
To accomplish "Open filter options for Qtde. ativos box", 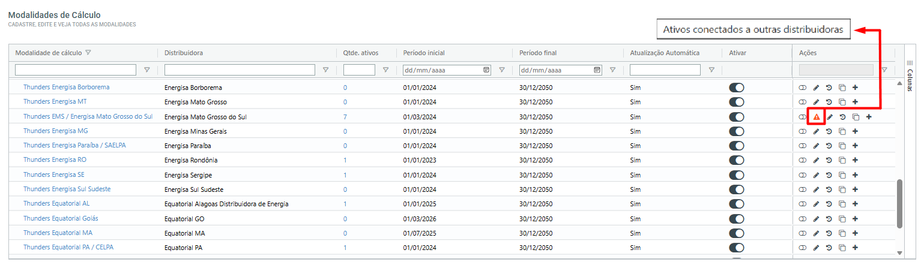I will (385, 70).
